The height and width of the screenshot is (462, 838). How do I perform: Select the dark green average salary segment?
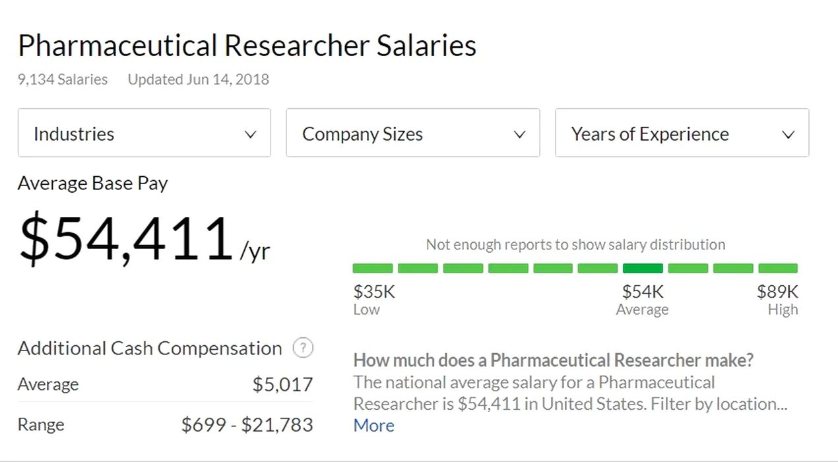(643, 269)
